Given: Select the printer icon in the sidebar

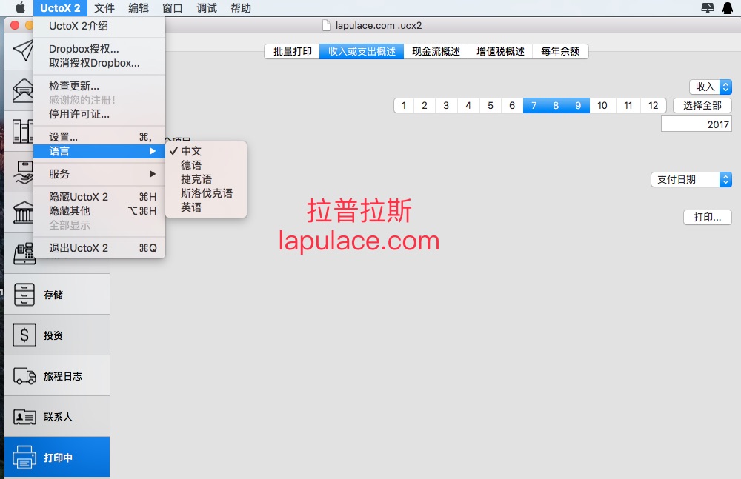Looking at the screenshot, I should click(x=24, y=458).
